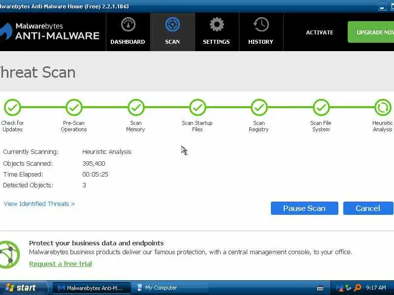Cancel the threat scan

368,208
